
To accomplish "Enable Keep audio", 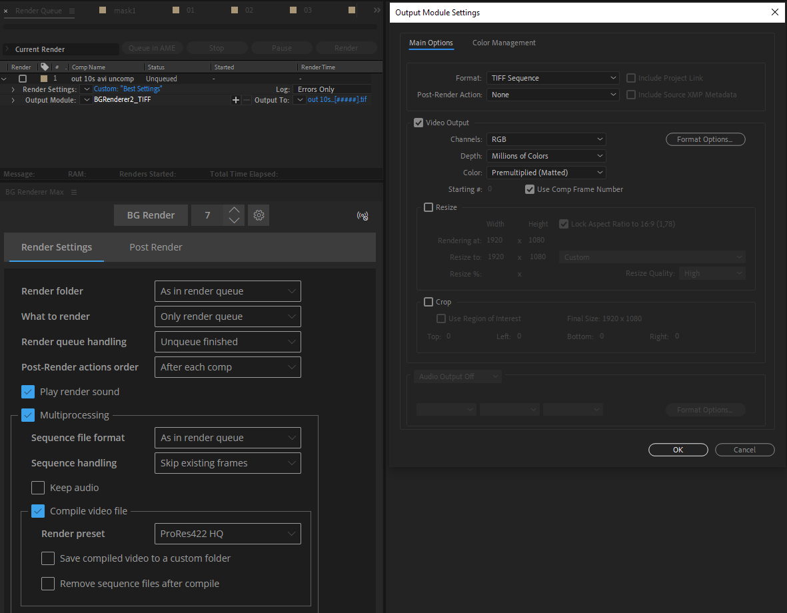I will coord(38,488).
